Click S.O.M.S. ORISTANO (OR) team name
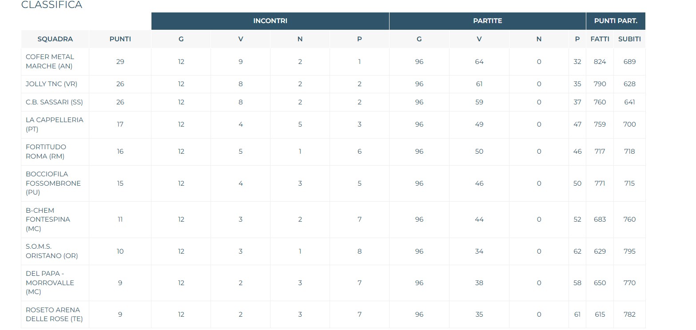The width and height of the screenshot is (696, 330). 52,251
